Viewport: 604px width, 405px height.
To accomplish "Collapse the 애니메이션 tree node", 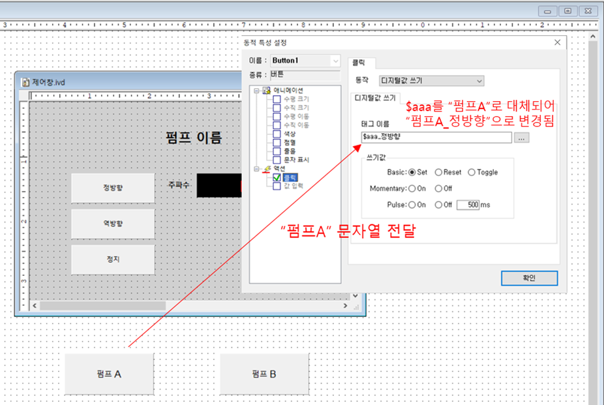I will [x=256, y=91].
